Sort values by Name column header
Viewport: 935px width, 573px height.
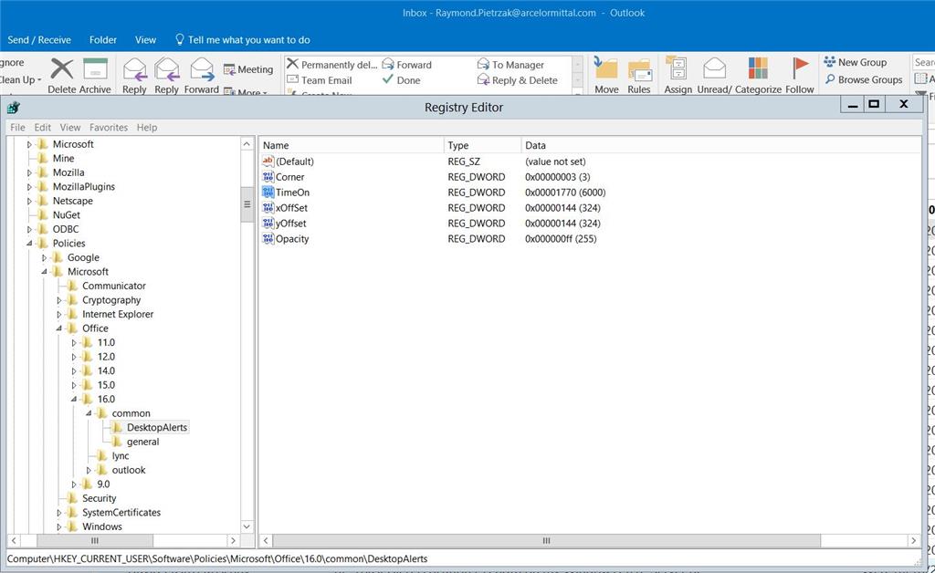(352, 145)
